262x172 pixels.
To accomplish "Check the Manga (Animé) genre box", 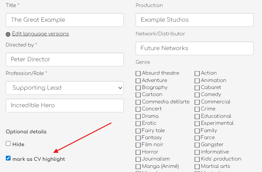I will (x=138, y=167).
